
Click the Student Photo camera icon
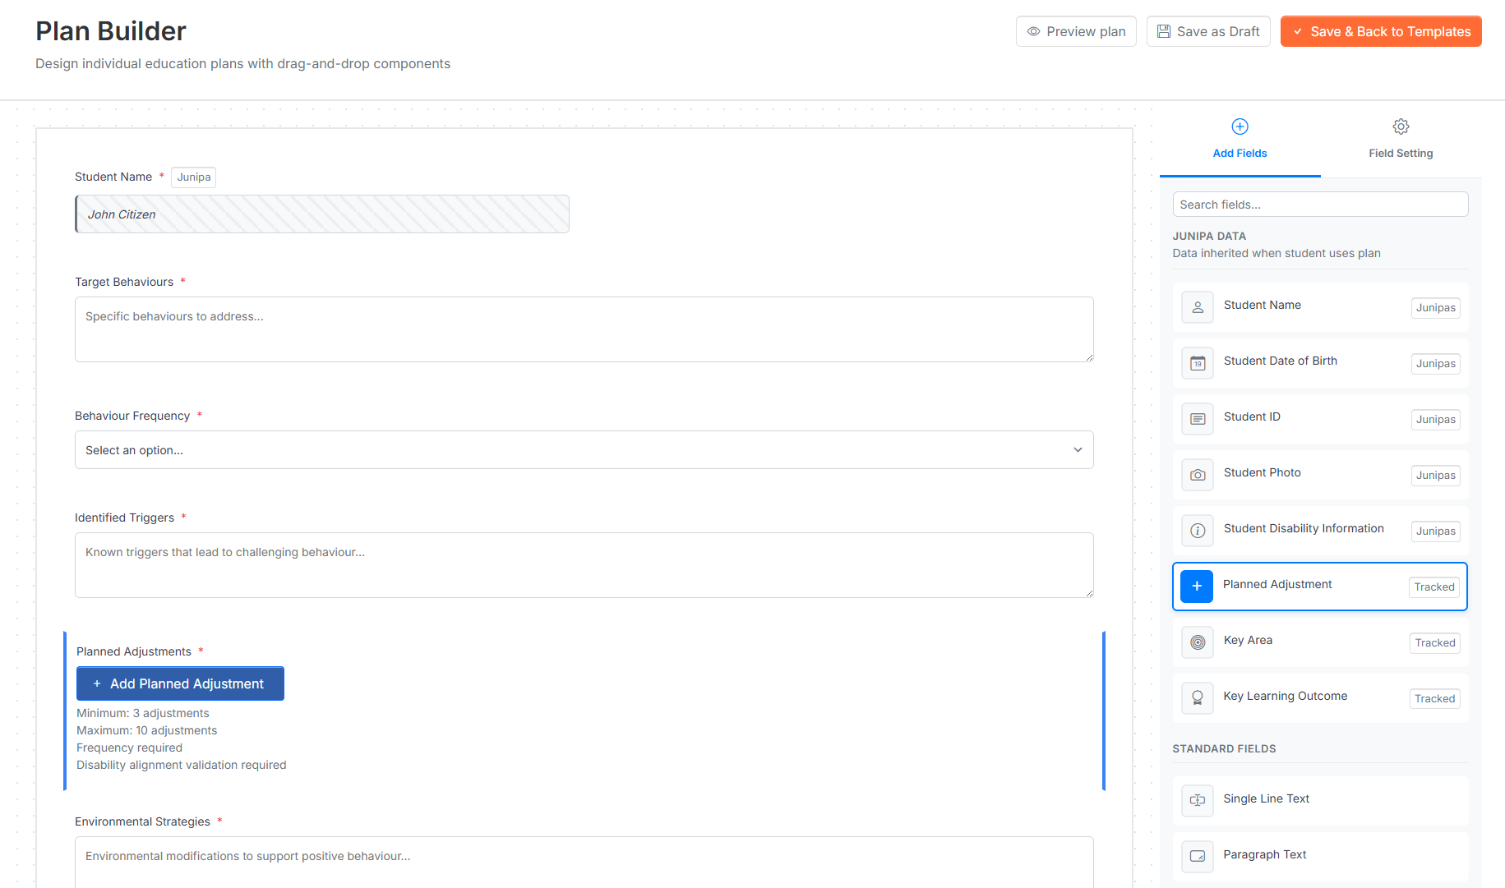[x=1197, y=474]
